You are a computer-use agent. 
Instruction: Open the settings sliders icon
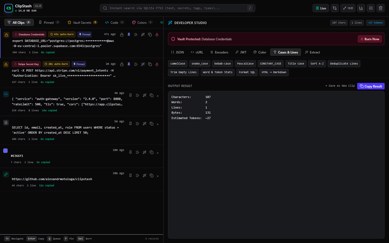point(371,8)
